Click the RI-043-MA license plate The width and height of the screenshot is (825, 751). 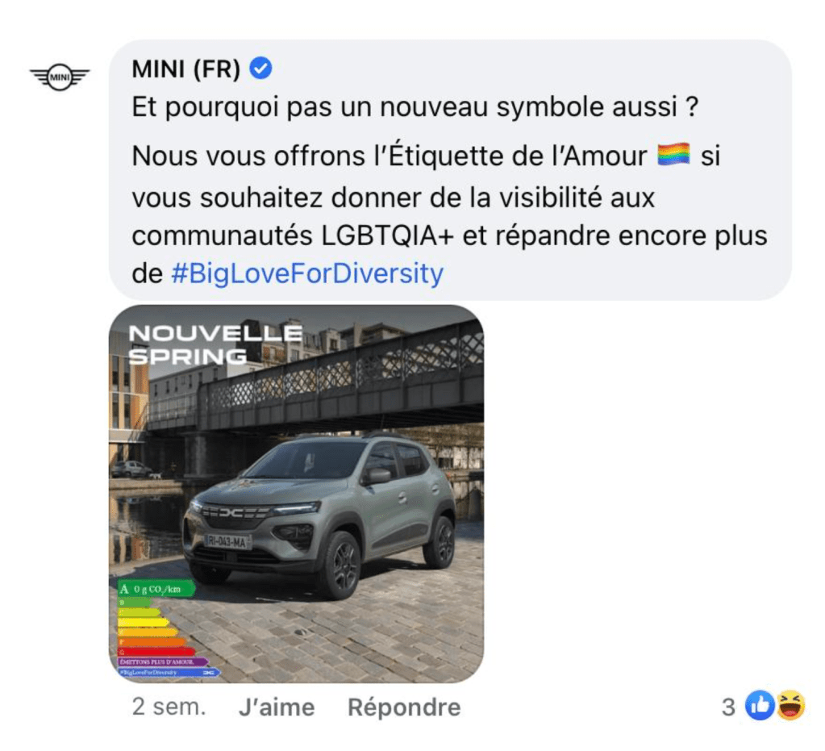tap(227, 541)
